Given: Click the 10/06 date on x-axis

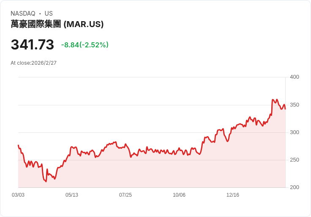Looking at the screenshot, I should coord(179,195).
